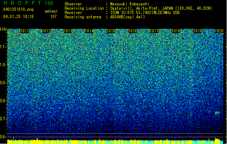Click the 1011 time marker
The height and width of the screenshot is (144, 227).
25,31
